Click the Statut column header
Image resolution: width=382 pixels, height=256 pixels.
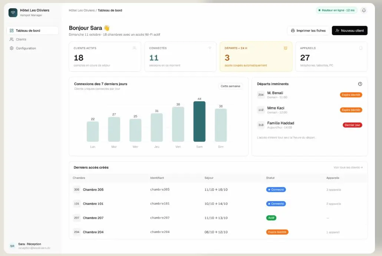click(270, 178)
